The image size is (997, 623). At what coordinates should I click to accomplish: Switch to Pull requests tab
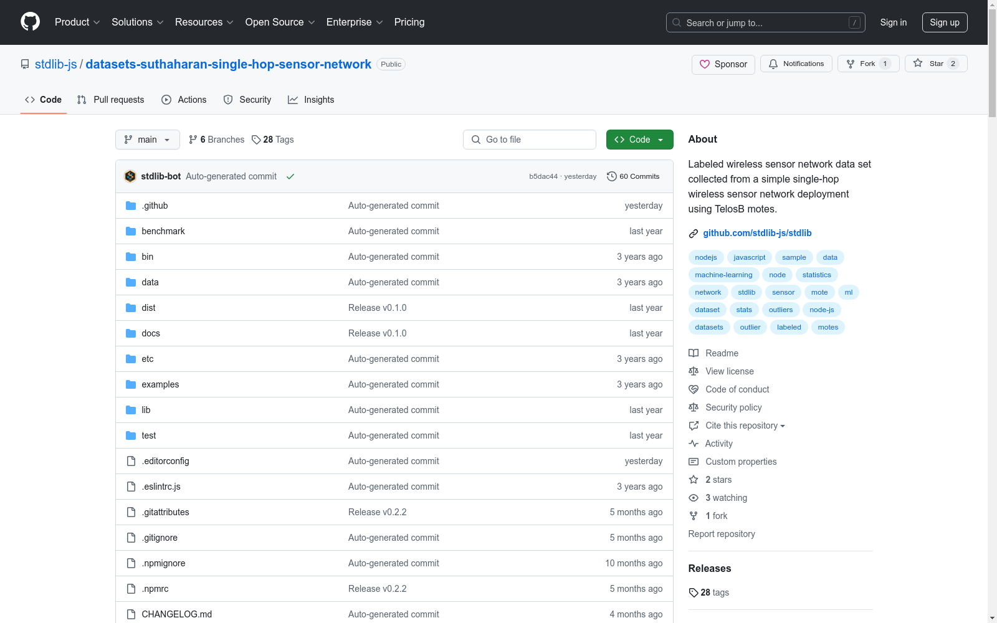point(111,100)
